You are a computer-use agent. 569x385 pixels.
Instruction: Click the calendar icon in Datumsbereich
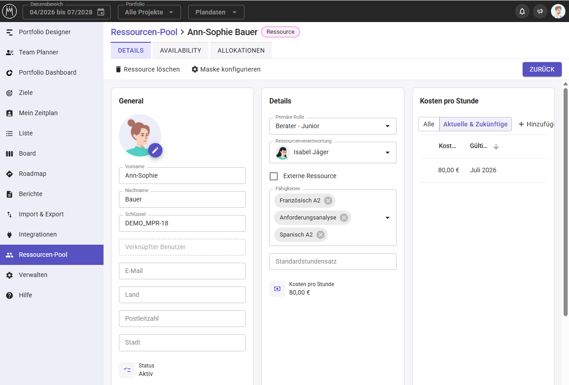[101, 12]
